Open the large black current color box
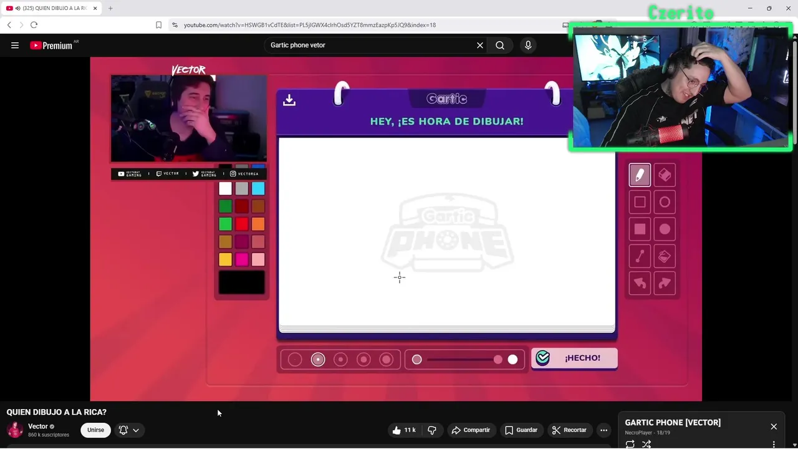 click(242, 282)
